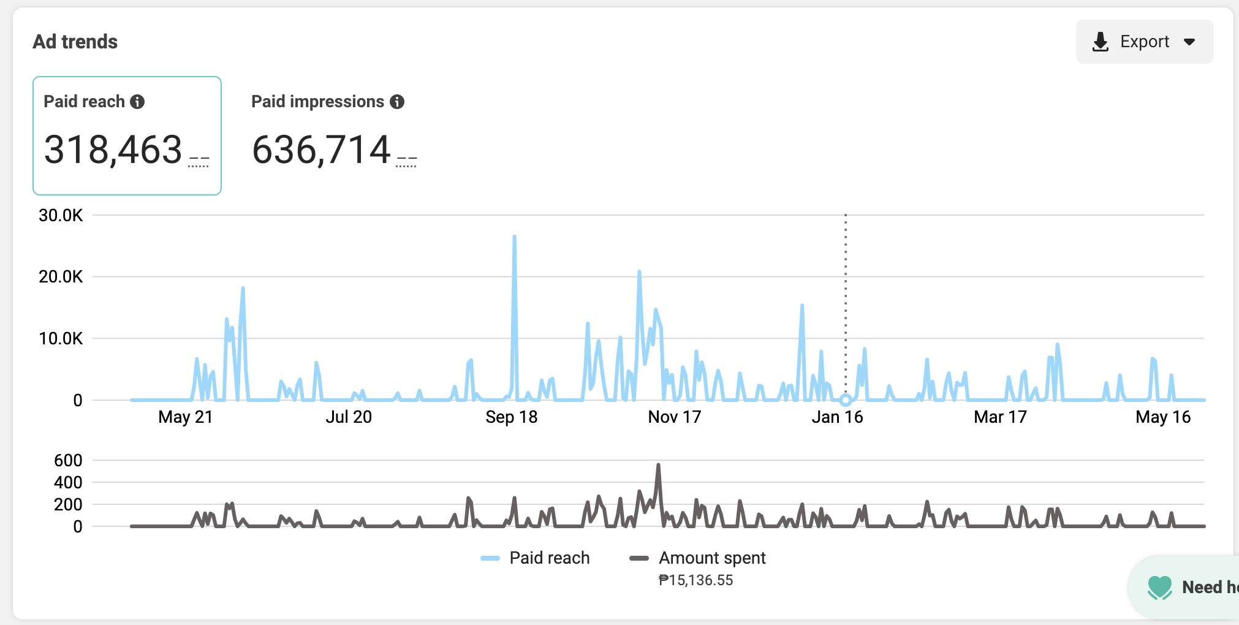1239x625 pixels.
Task: Click the Sep 18 axis label
Action: [x=512, y=417]
